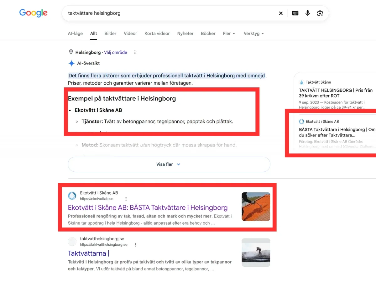
Task: Click the Ekotvätt favicon in the search result
Action: 72,196
